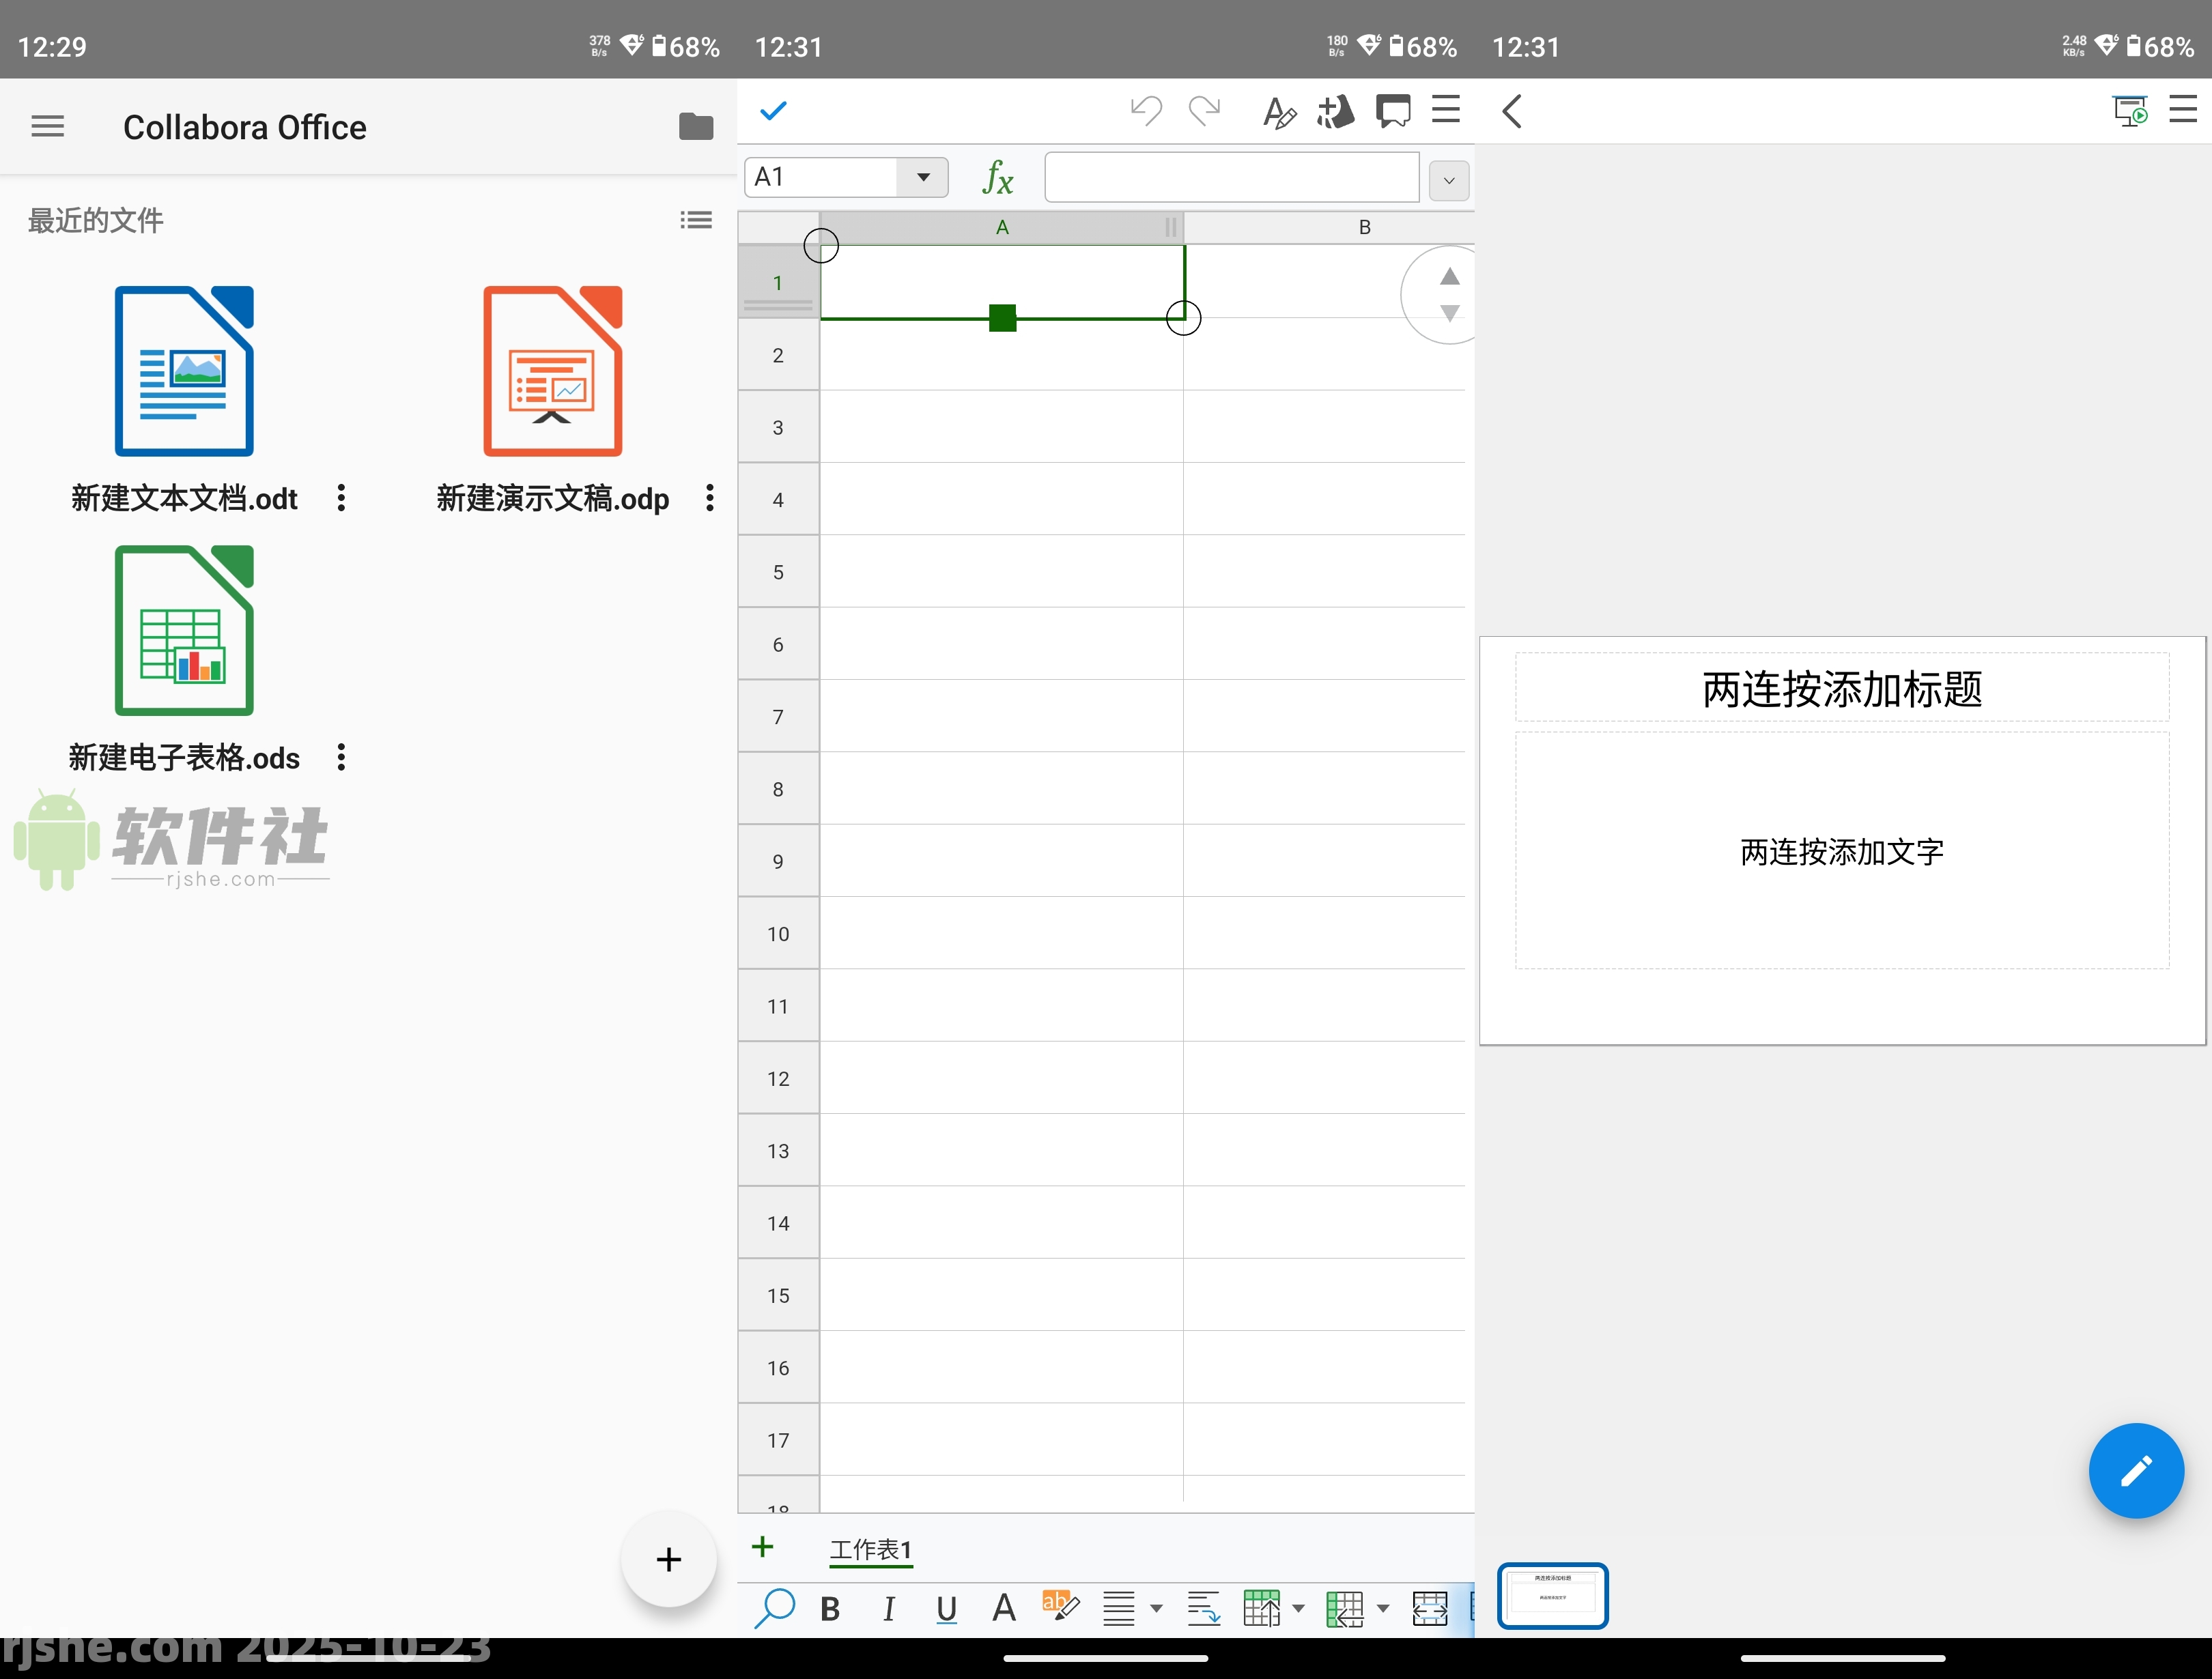This screenshot has width=2212, height=1679.
Task: Toggle underline formatting
Action: click(946, 1608)
